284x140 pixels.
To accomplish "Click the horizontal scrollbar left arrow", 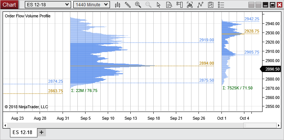I will (x=5, y=125).
